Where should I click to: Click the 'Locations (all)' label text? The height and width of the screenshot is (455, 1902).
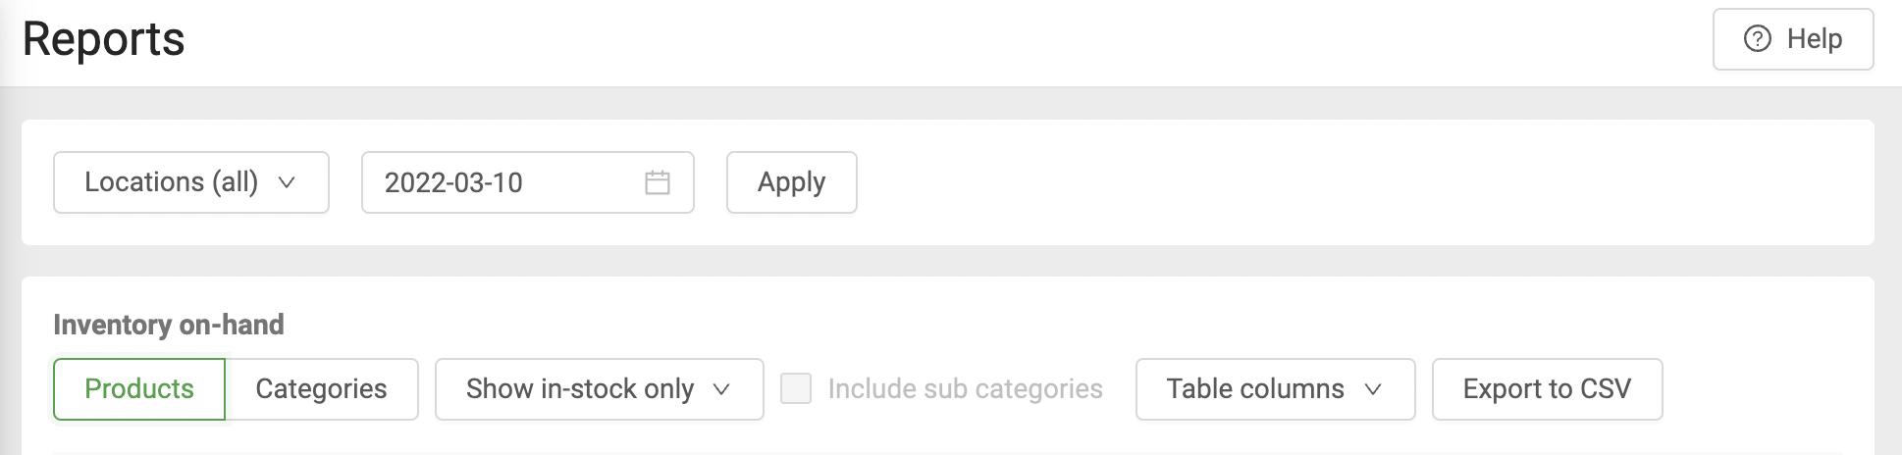[171, 182]
